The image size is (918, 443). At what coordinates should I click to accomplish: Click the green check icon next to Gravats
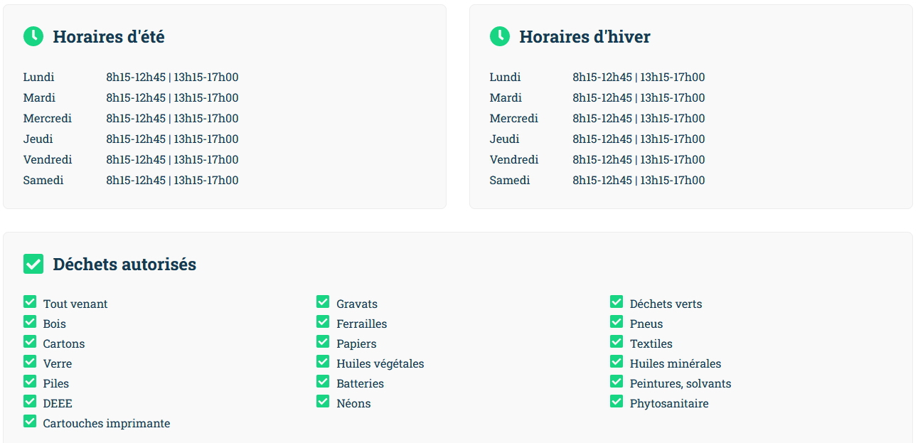tap(323, 302)
